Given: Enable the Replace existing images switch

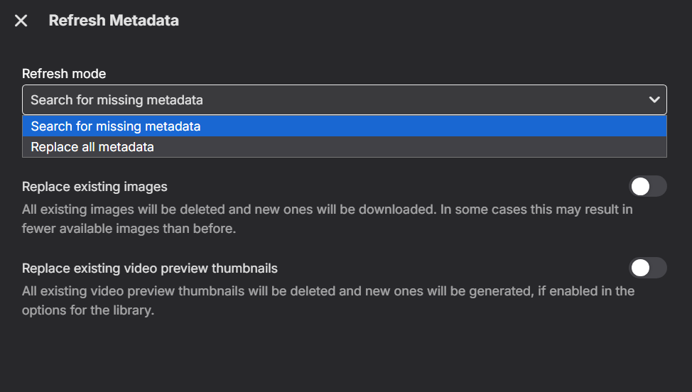Looking at the screenshot, I should click(x=647, y=187).
